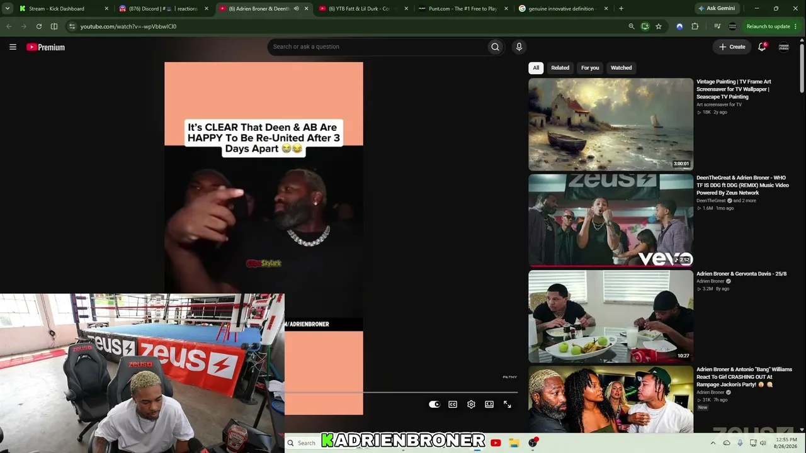Switch to Punt.com browser tab
The height and width of the screenshot is (453, 806).
pyautogui.click(x=463, y=9)
